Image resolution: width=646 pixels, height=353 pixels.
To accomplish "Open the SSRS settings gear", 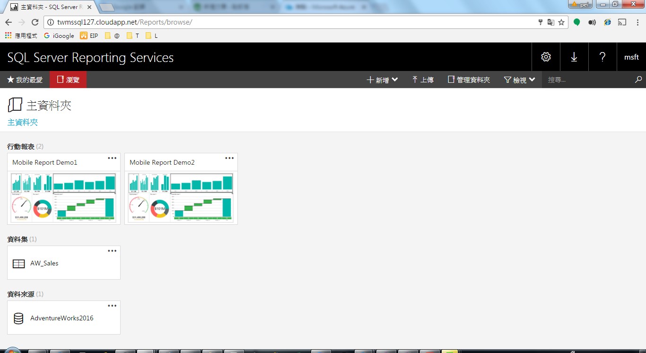I will click(546, 57).
